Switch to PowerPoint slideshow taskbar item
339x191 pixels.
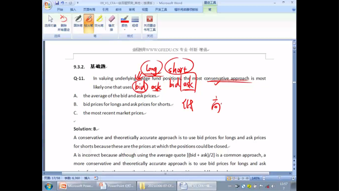tap(116, 186)
